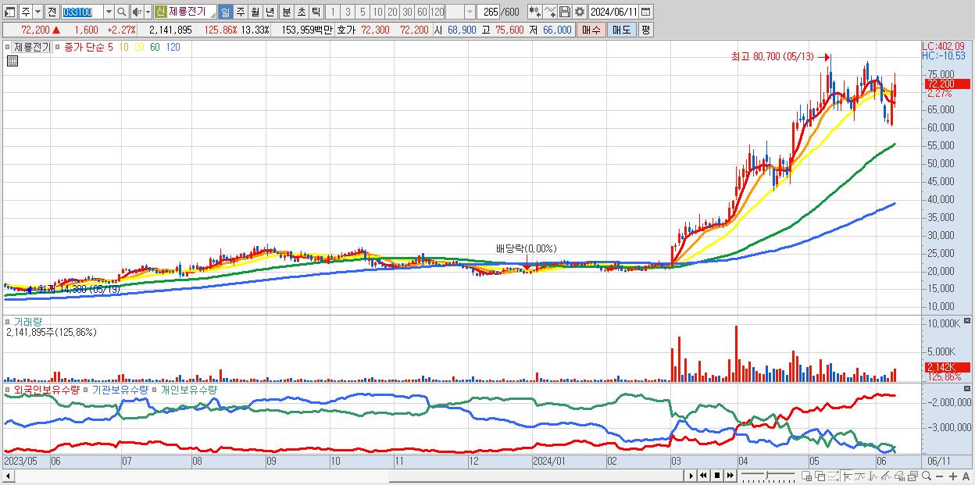Click the stock search magnifier icon
Viewport: 975px width, 485px height.
pyautogui.click(x=121, y=12)
